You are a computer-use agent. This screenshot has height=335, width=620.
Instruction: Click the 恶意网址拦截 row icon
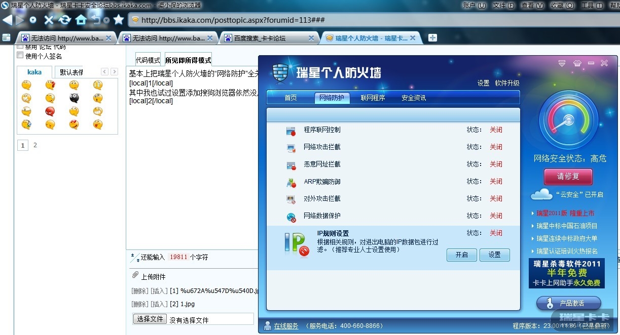click(x=291, y=165)
